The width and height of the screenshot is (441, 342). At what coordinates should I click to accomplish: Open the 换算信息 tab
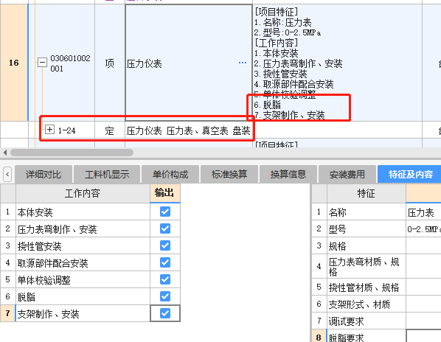coord(288,174)
